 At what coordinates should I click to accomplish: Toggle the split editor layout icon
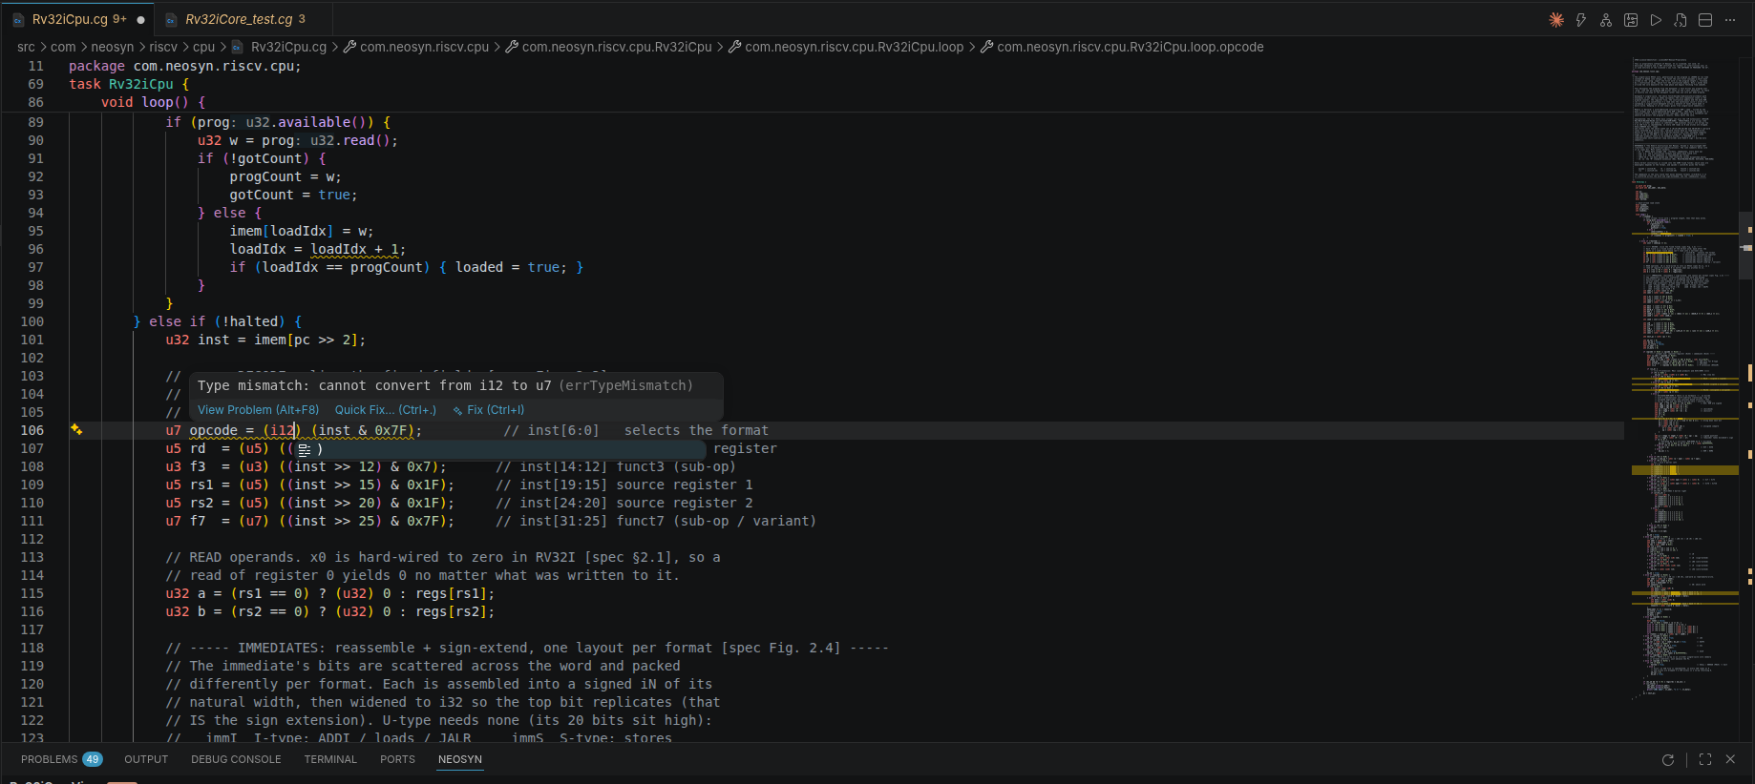pos(1705,20)
